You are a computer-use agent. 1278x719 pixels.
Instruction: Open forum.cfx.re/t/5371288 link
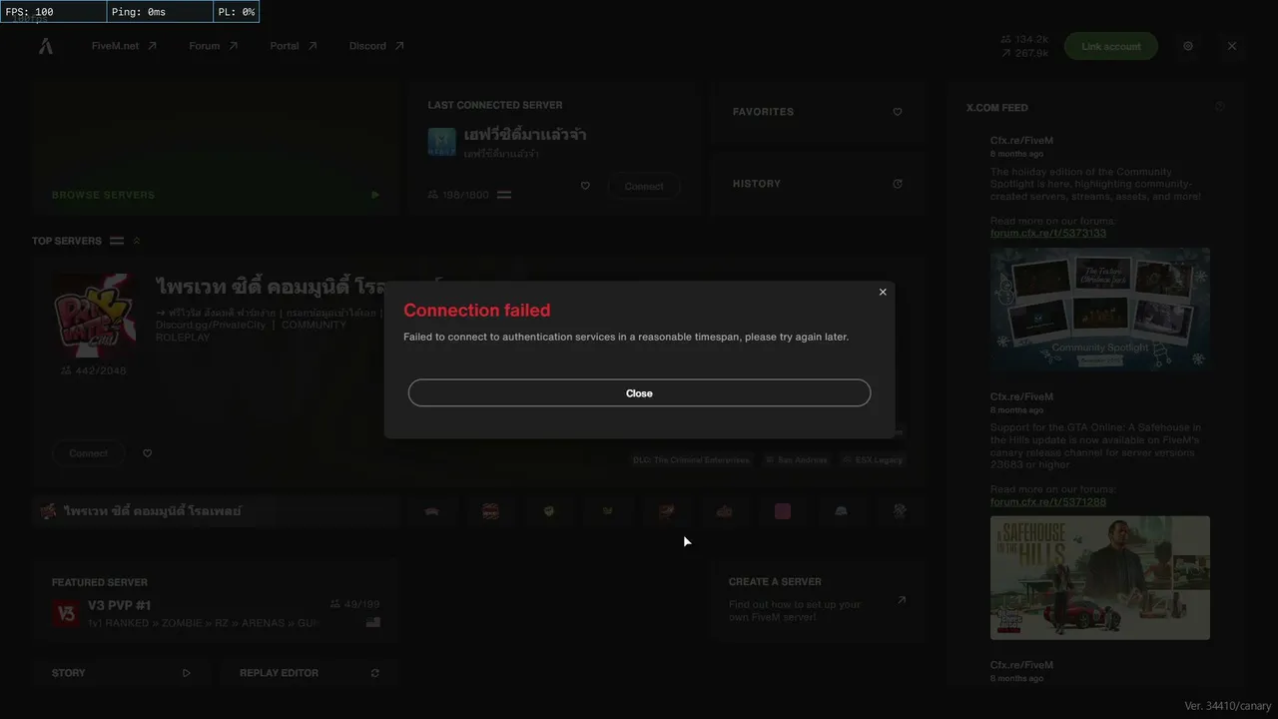tap(1047, 501)
